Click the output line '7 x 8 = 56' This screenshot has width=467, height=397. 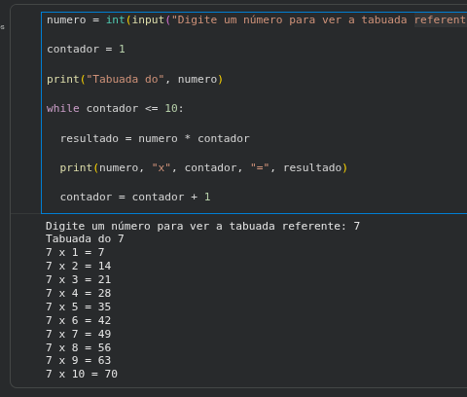pos(78,347)
